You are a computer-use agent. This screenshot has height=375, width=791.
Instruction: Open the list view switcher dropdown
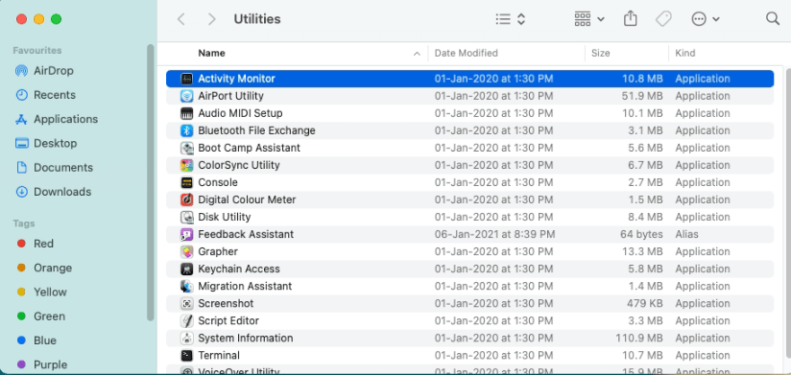511,19
